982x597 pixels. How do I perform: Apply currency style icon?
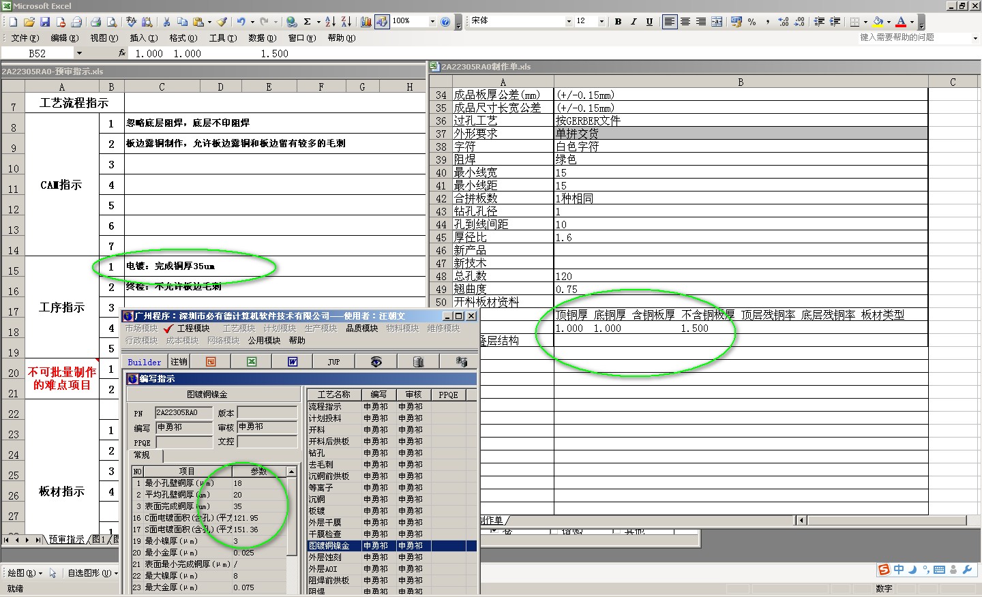pyautogui.click(x=736, y=22)
